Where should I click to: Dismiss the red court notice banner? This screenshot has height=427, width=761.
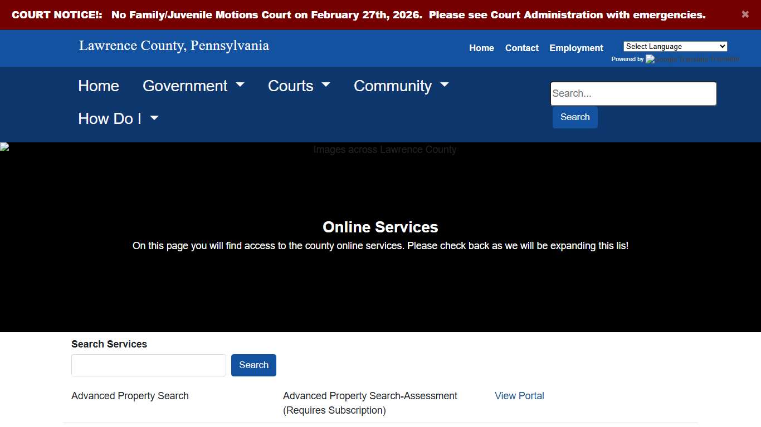tap(745, 14)
